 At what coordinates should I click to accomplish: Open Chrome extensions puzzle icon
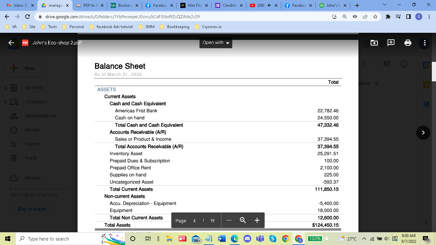[x=388, y=17]
